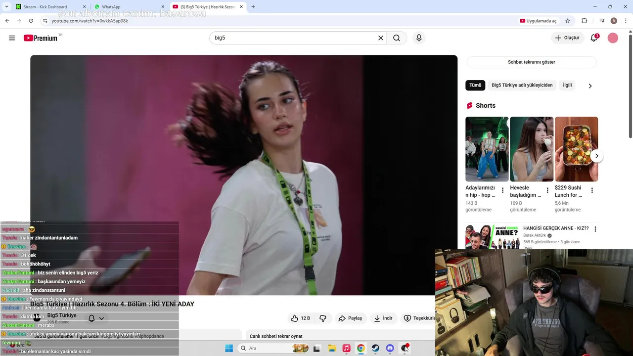
Task: Open Chrome three-dot menu
Action: click(626, 21)
